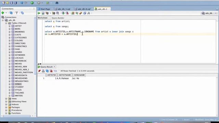219x123 pixels.
Task: Open dropdown arrow beside main toolbar Run icon
Action: (x=35, y=3)
